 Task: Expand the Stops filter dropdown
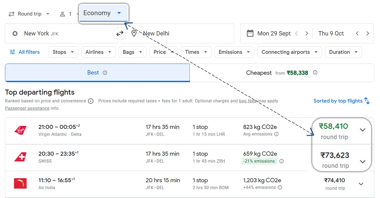63,52
